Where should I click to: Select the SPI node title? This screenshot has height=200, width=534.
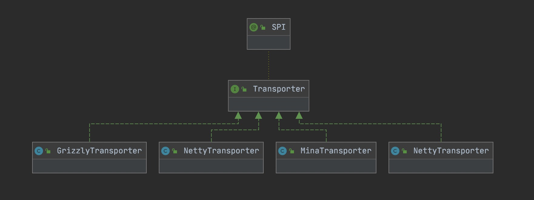click(279, 27)
